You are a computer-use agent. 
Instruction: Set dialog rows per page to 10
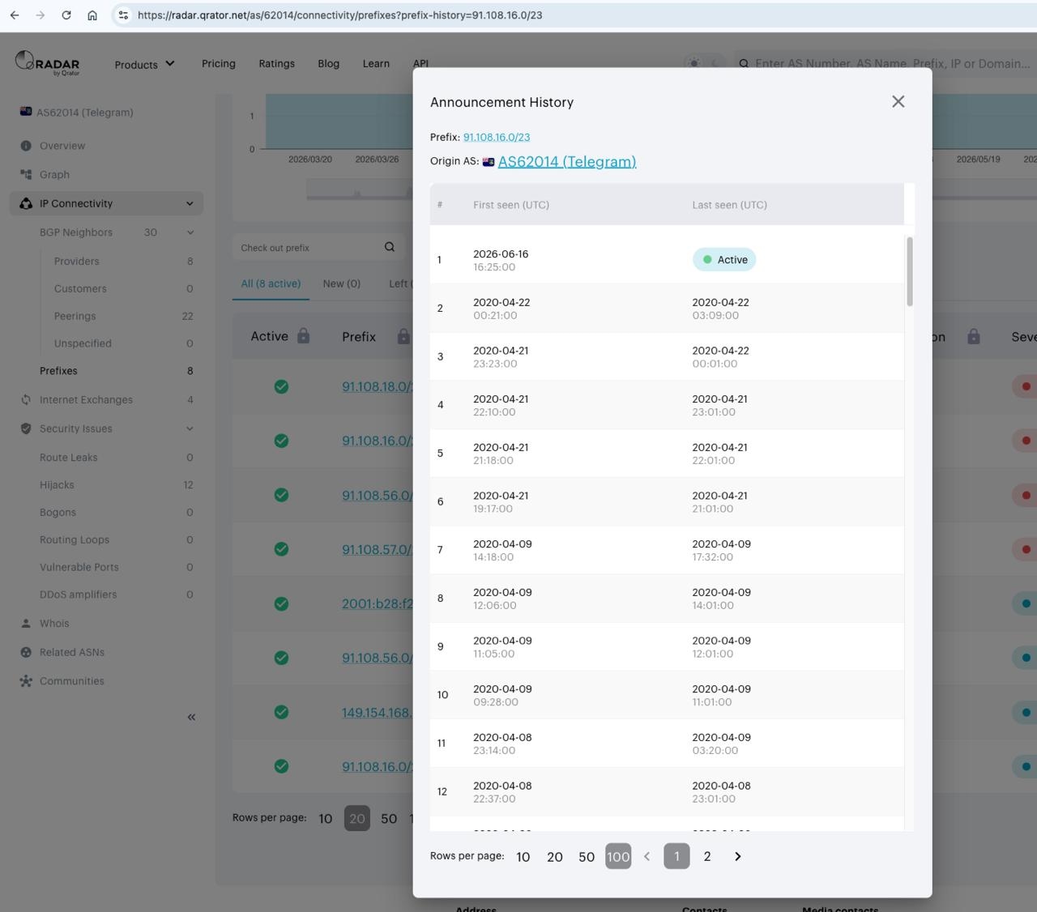tap(523, 857)
